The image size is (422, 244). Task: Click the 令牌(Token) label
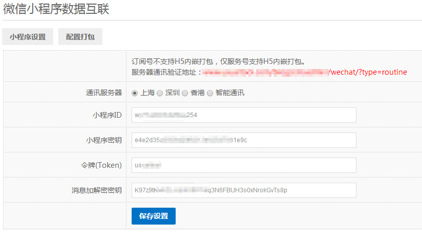tap(101, 165)
